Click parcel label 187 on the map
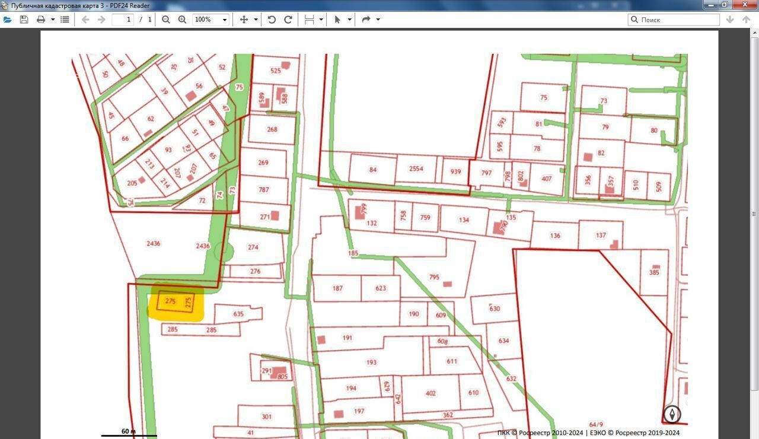Screen dimensions: 759x439 (337, 288)
